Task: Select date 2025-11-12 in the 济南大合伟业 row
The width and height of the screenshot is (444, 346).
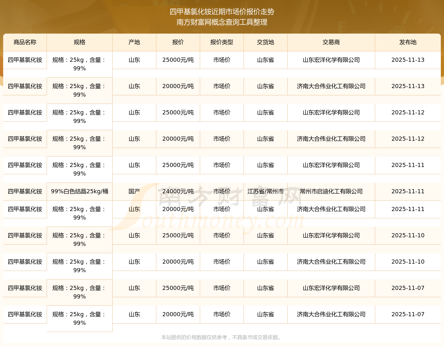Action: (x=408, y=139)
